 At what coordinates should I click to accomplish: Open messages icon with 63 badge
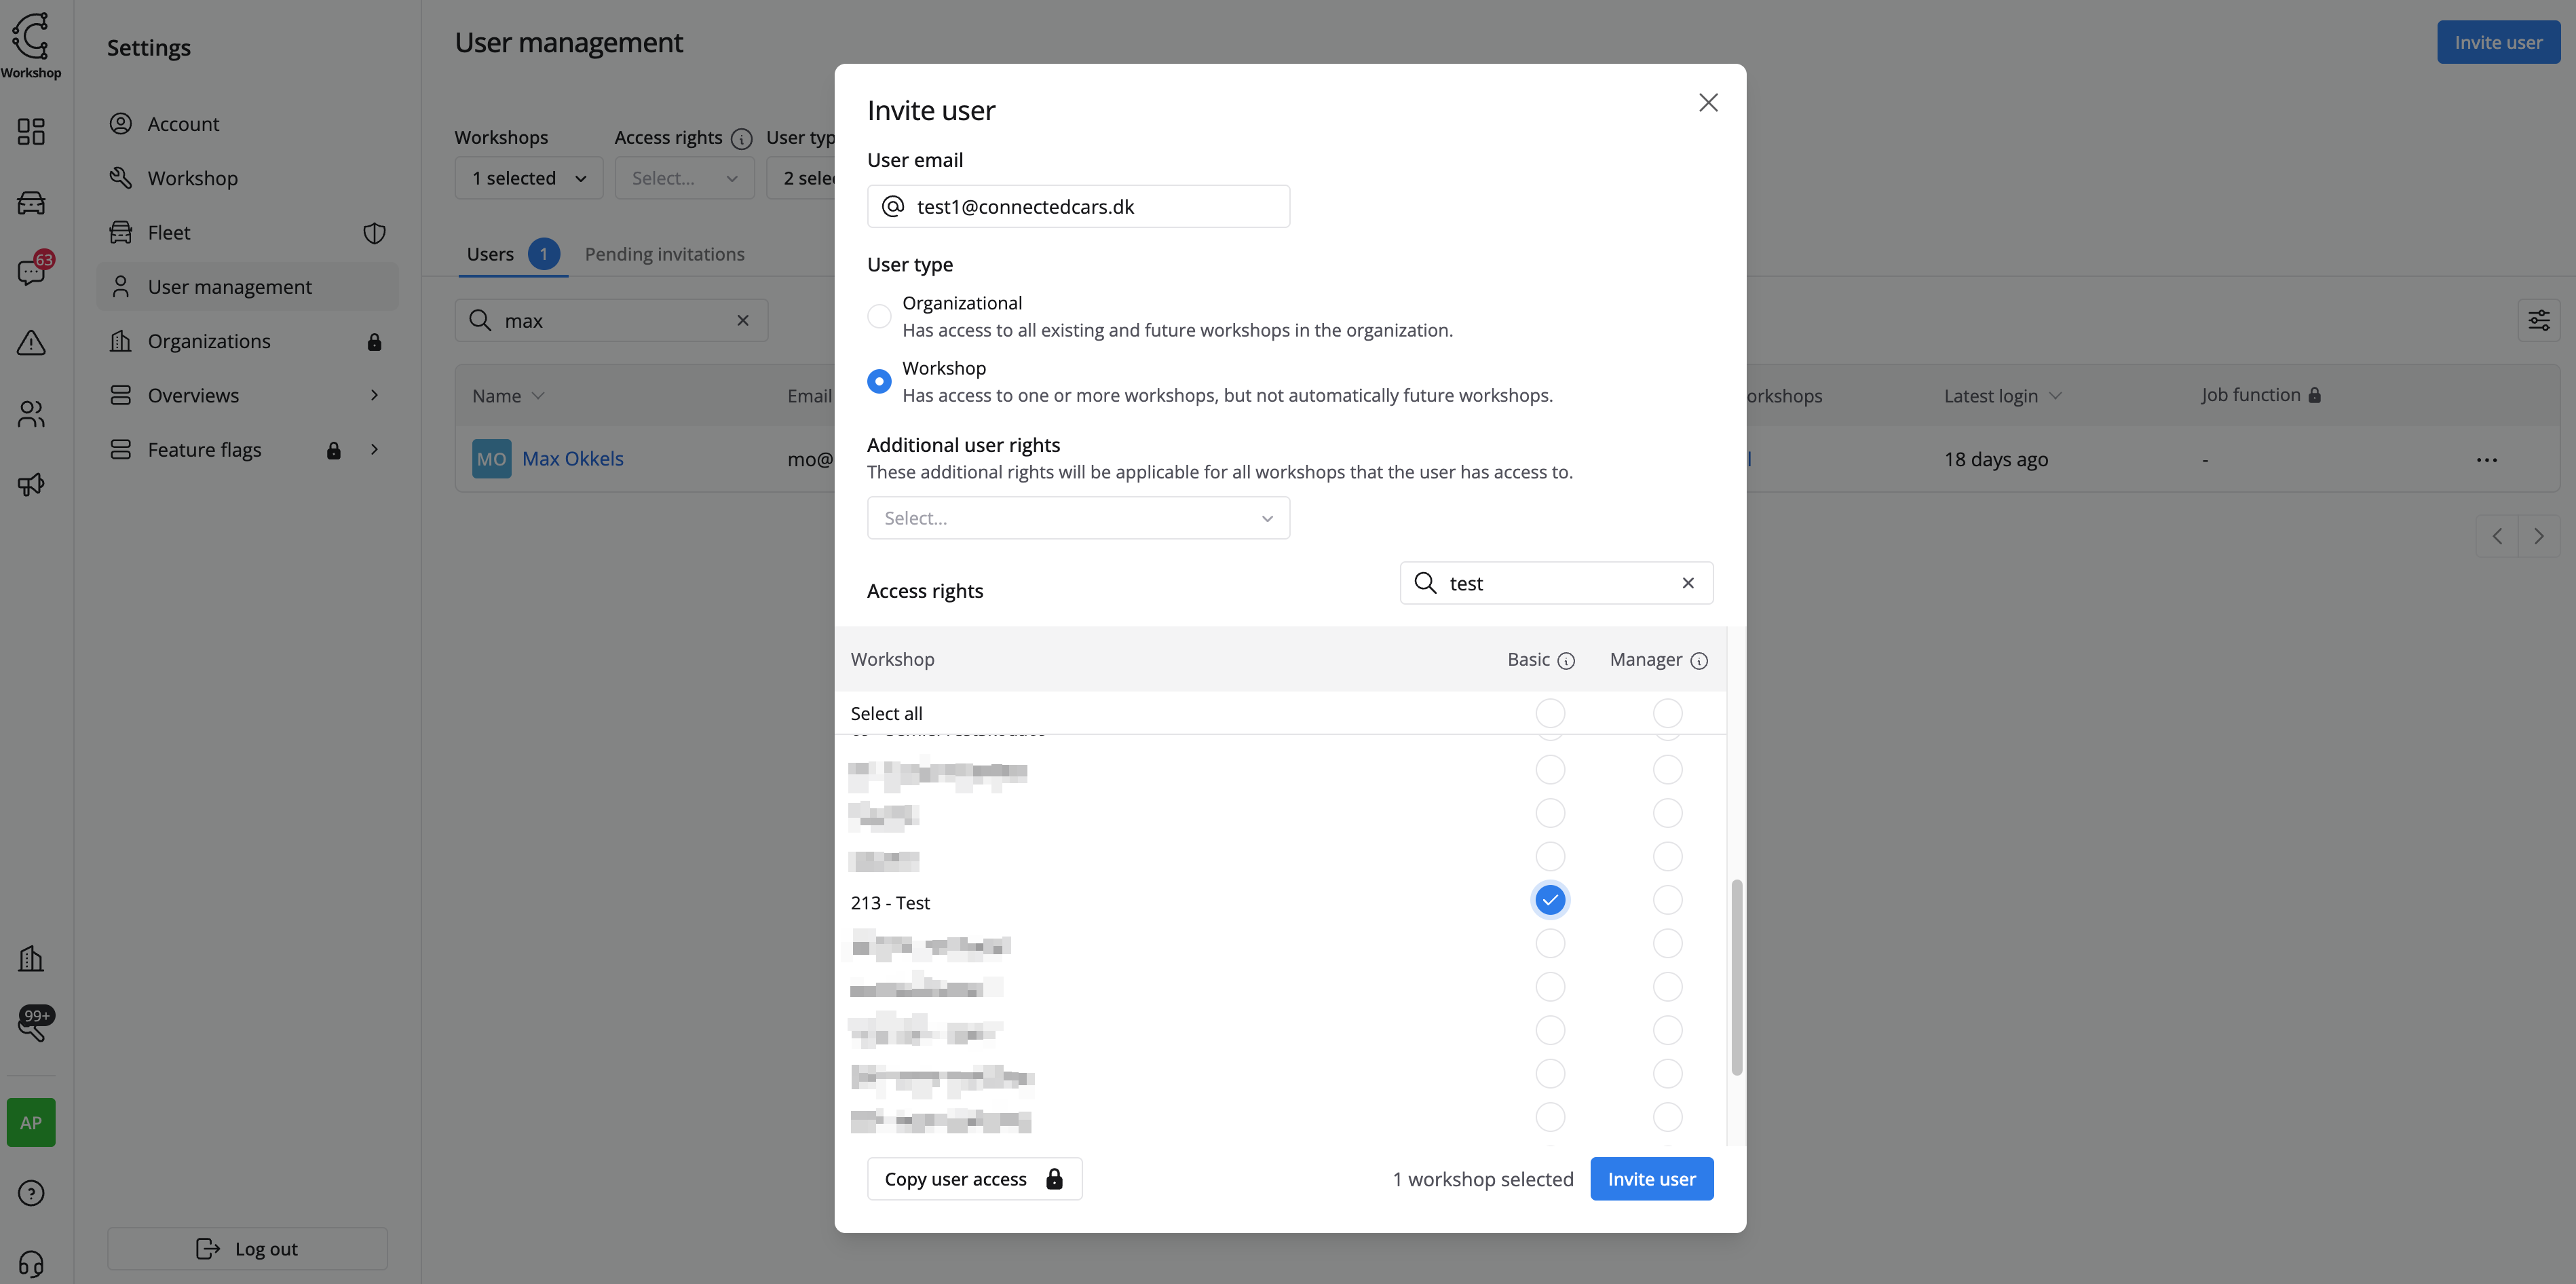[x=31, y=272]
